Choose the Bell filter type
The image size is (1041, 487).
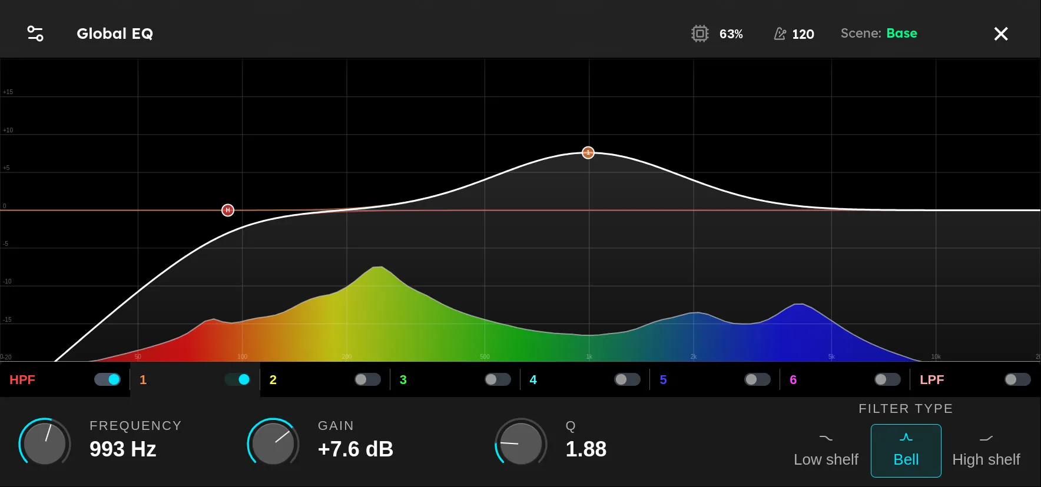coord(906,451)
